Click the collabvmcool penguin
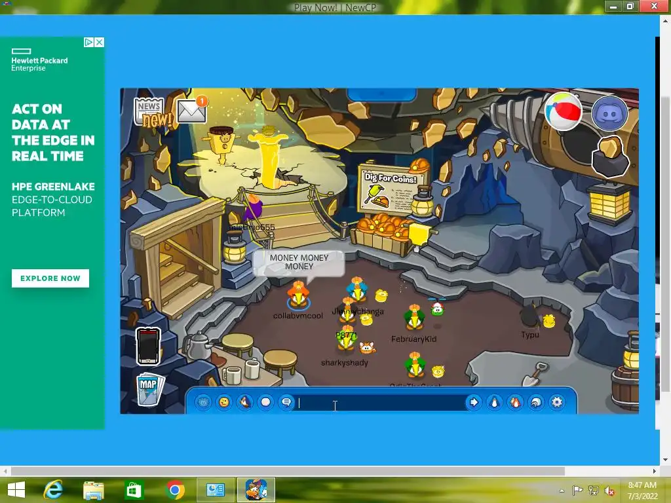 coord(298,295)
